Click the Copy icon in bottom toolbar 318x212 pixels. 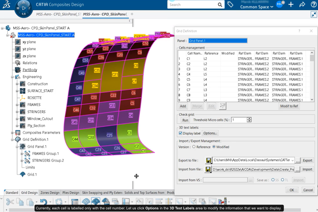(x=20, y=202)
